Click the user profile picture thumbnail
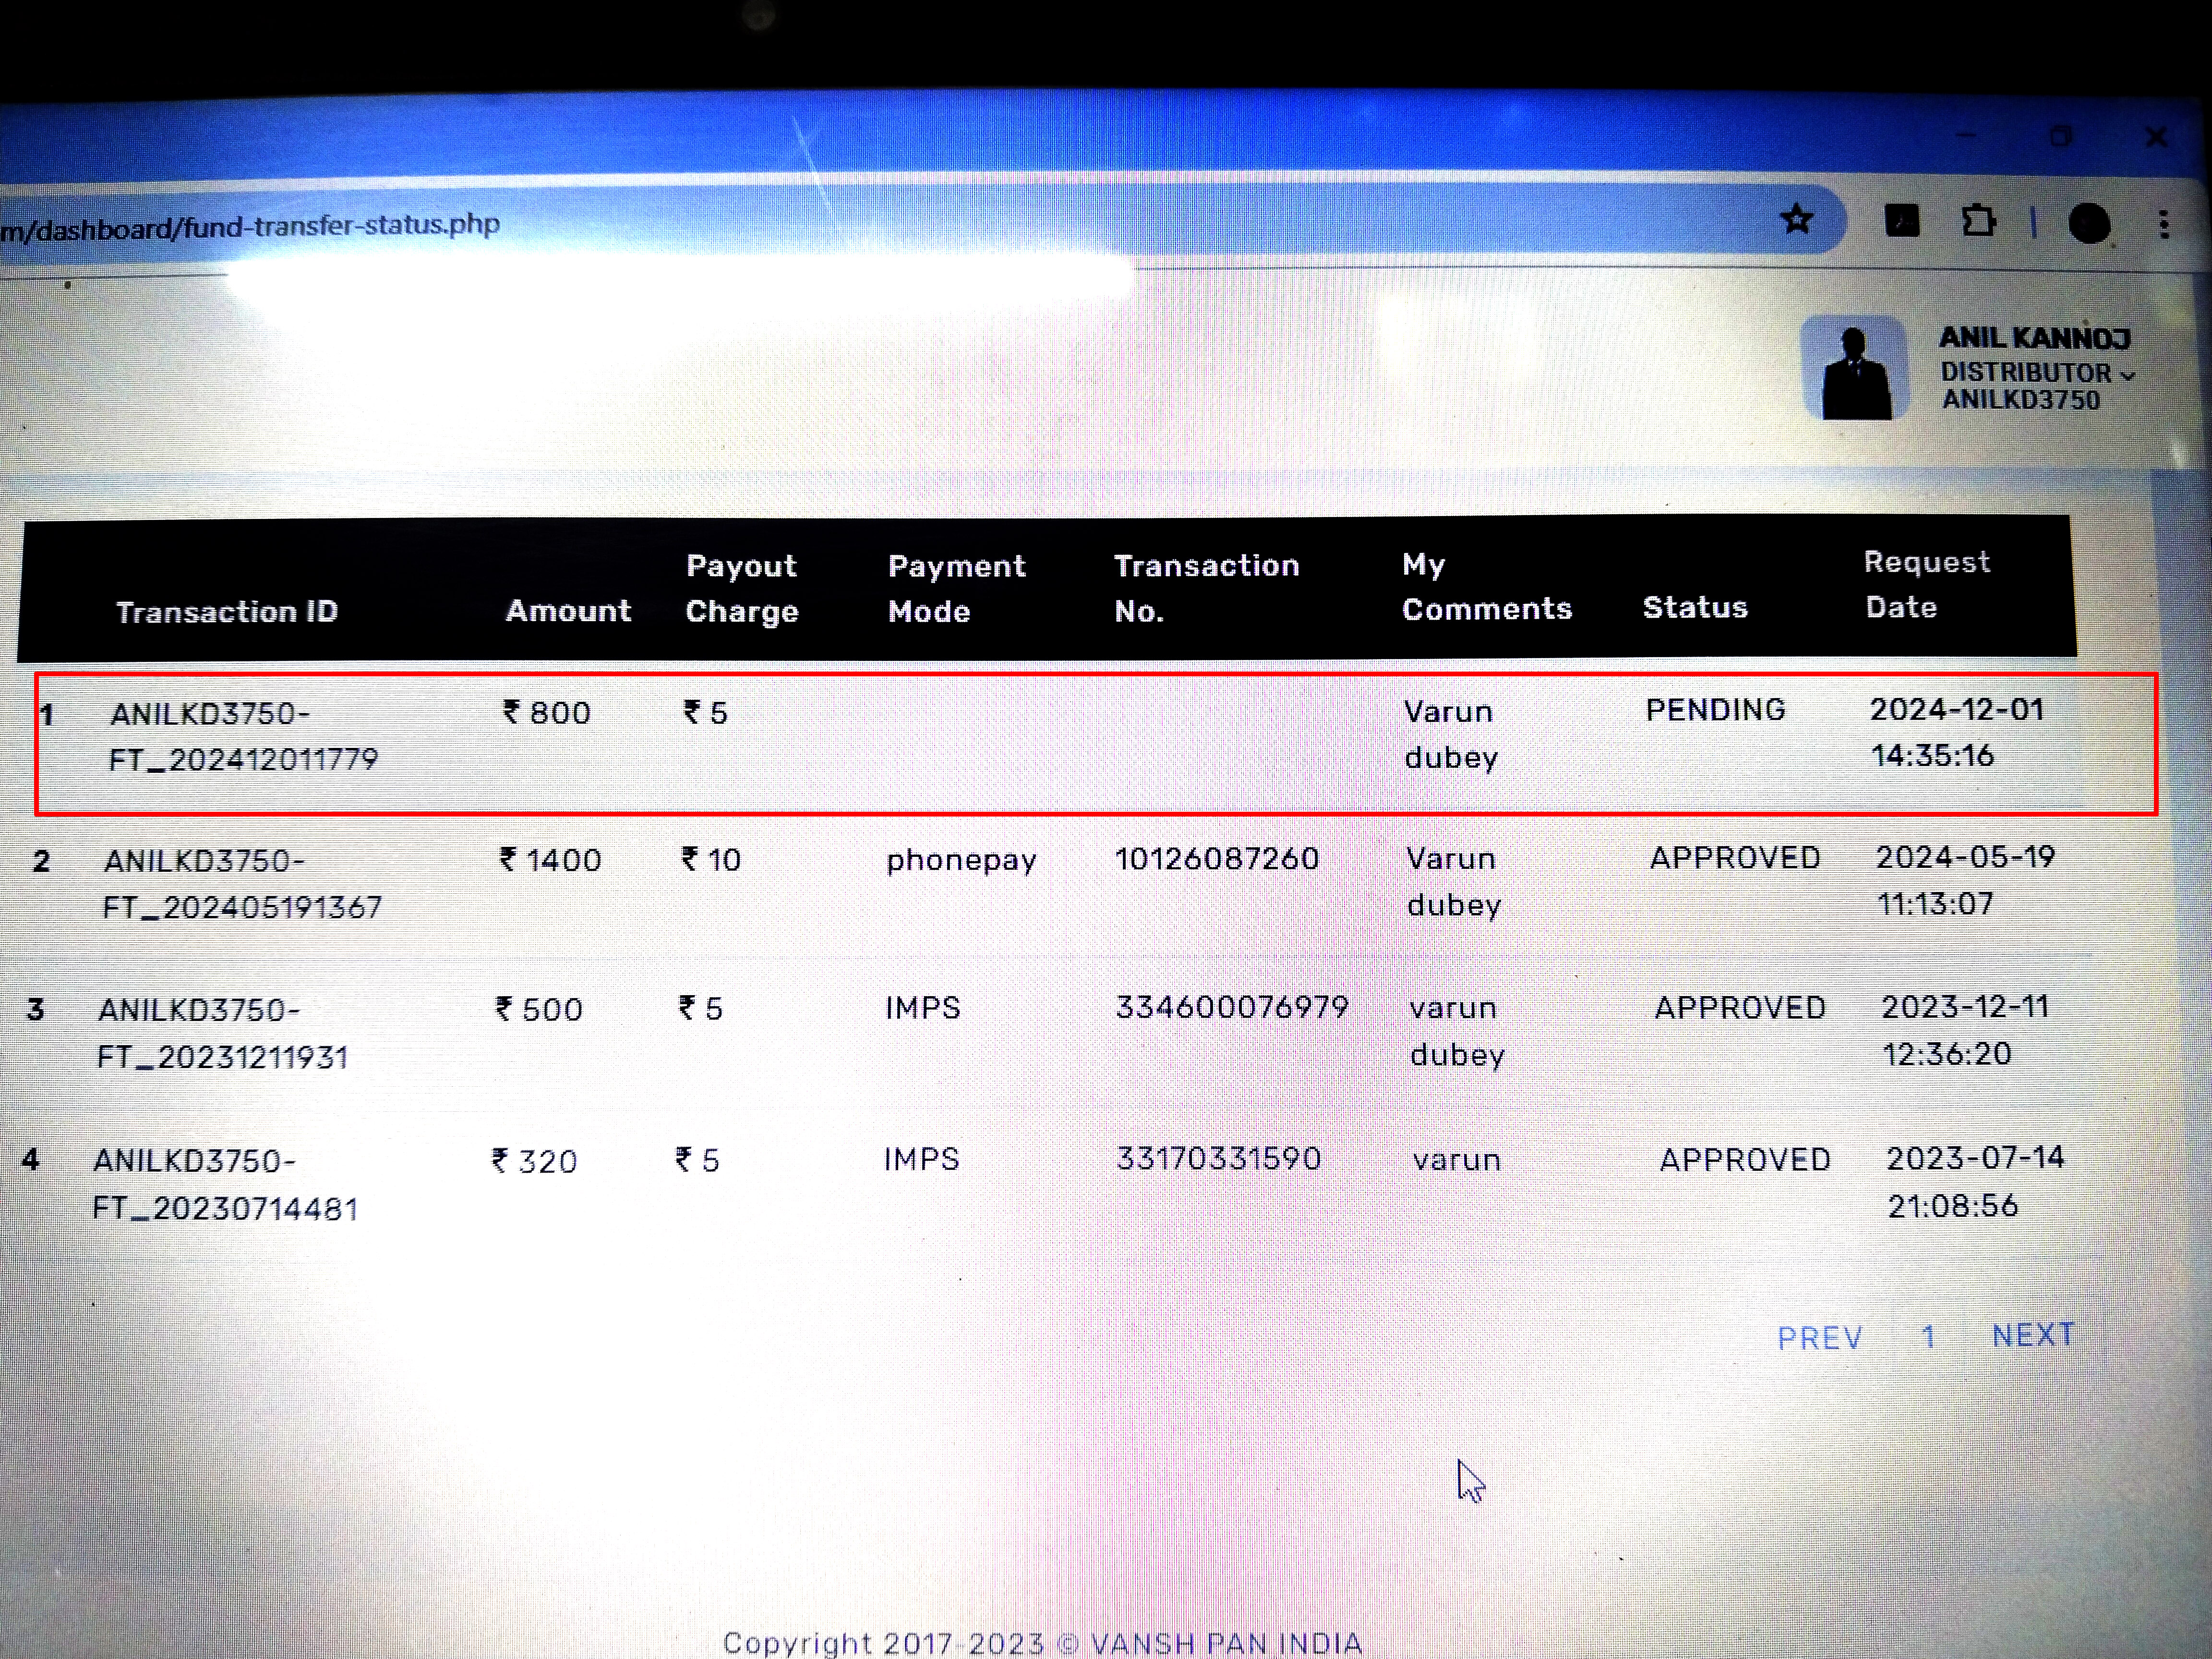Viewport: 2212px width, 1659px height. (1855, 368)
